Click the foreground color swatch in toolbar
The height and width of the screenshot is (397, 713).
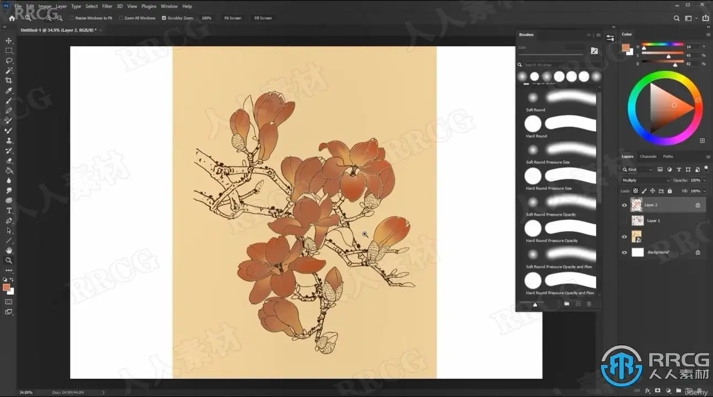pos(6,287)
